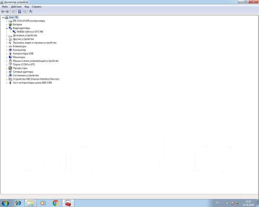Show hidden tray icons
This screenshot has height=207, width=259.
[223, 203]
